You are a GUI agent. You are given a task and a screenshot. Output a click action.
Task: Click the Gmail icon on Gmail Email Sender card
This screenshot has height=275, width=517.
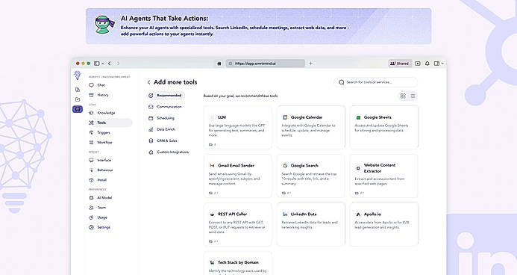pos(213,166)
